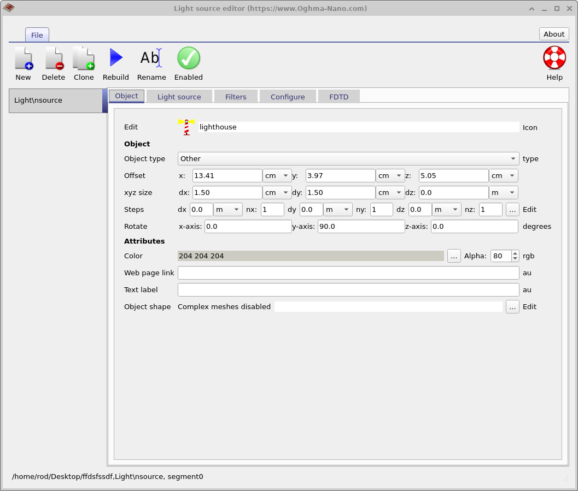The image size is (578, 491).
Task: Click the Steps dy value field
Action: click(311, 209)
